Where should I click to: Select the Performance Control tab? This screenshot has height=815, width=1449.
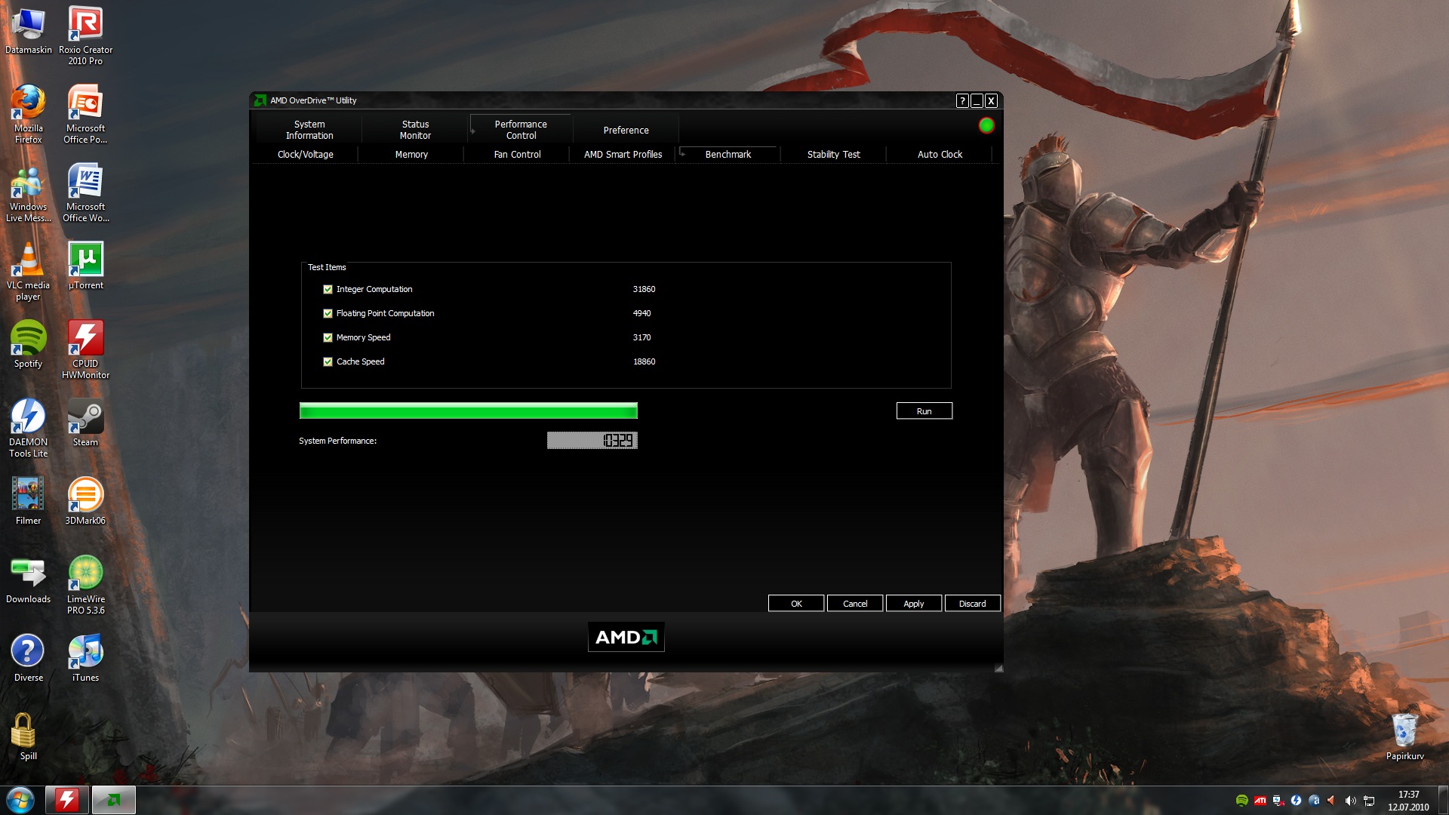[521, 130]
